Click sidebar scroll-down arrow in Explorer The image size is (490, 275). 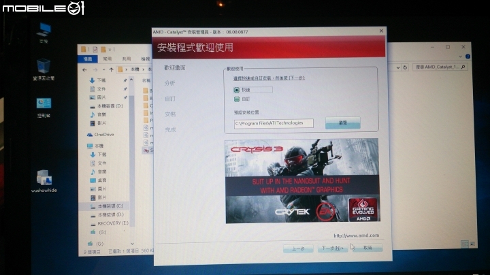(x=132, y=244)
